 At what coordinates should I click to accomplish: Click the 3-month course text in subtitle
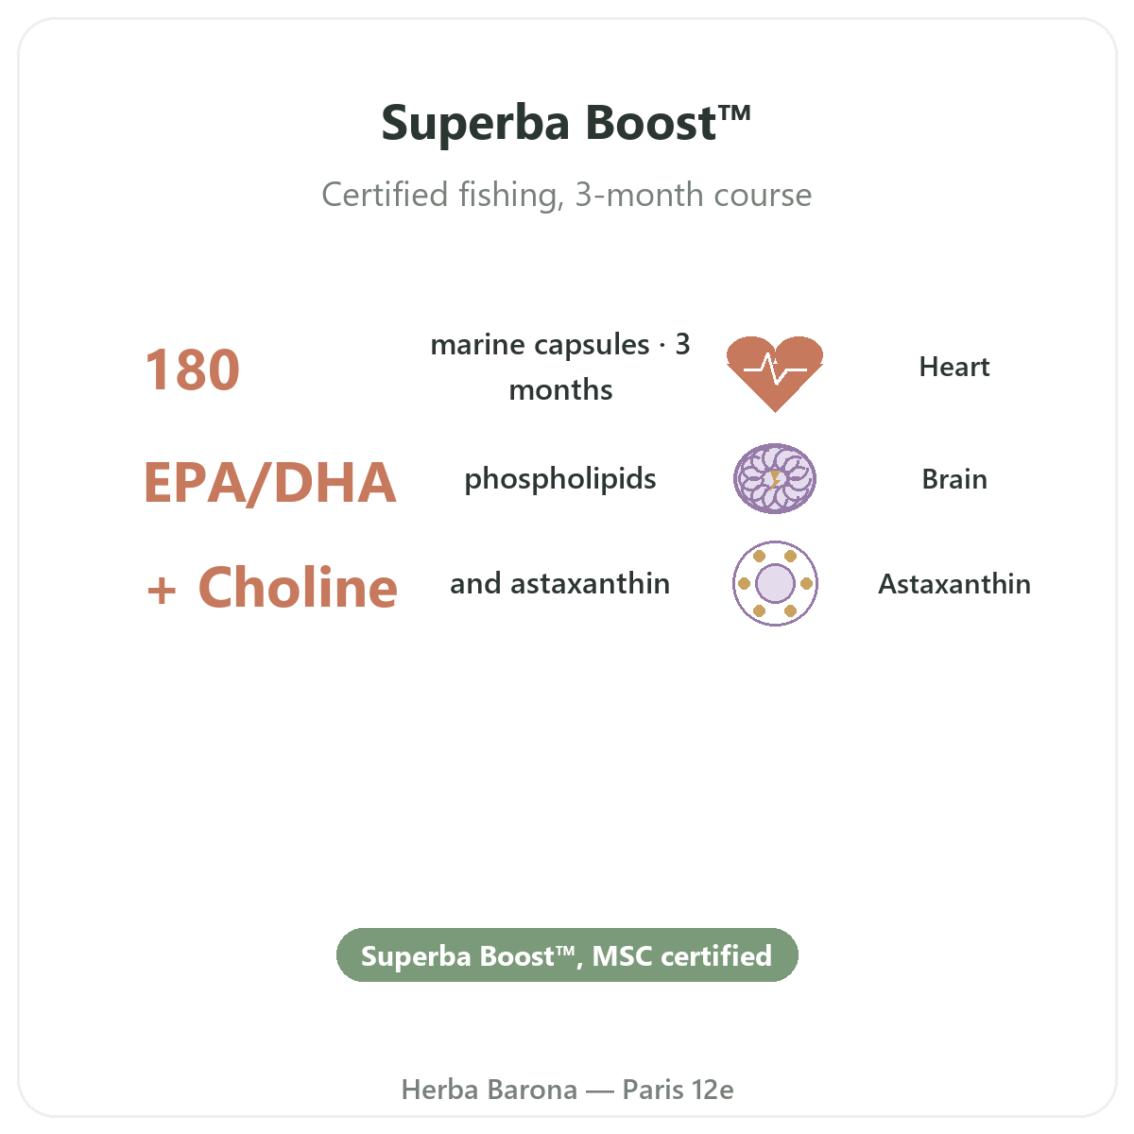694,195
